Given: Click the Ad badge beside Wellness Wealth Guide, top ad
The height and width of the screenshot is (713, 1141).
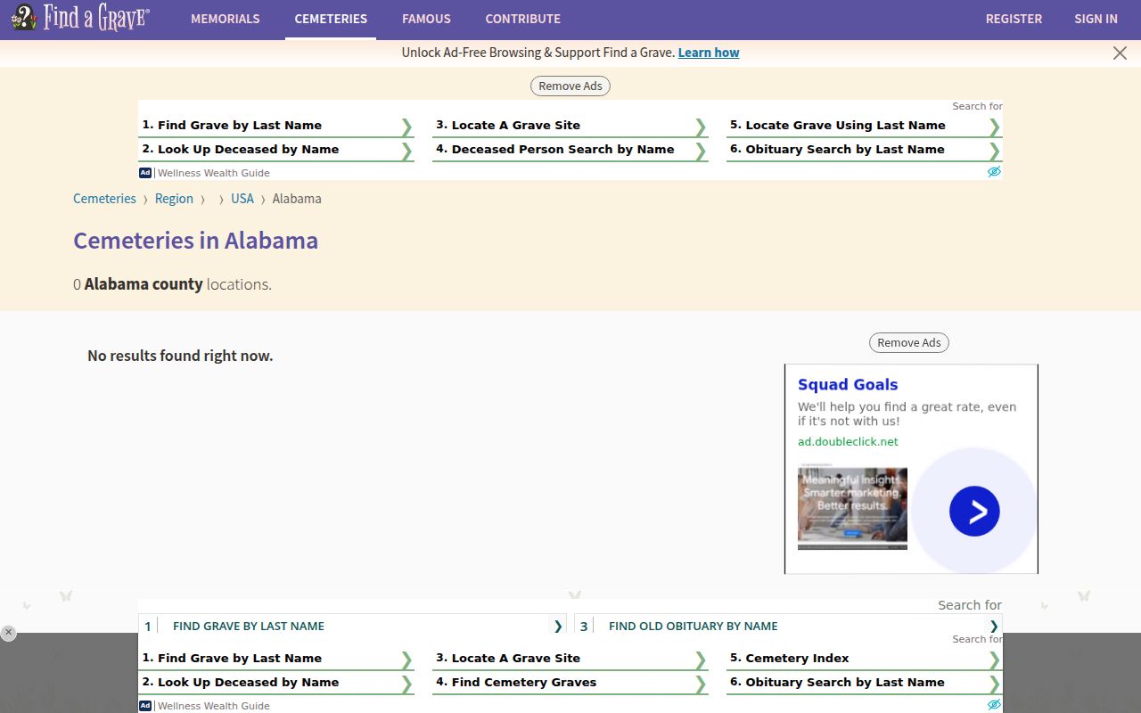Looking at the screenshot, I should [x=145, y=173].
